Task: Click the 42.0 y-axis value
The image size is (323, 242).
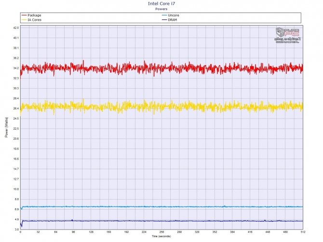Action: tap(16, 28)
